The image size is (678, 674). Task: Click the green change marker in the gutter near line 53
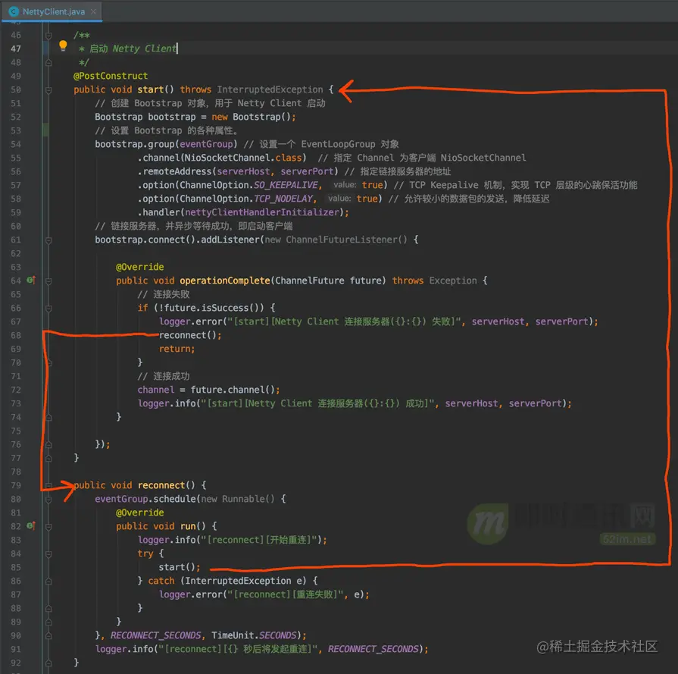[44, 130]
